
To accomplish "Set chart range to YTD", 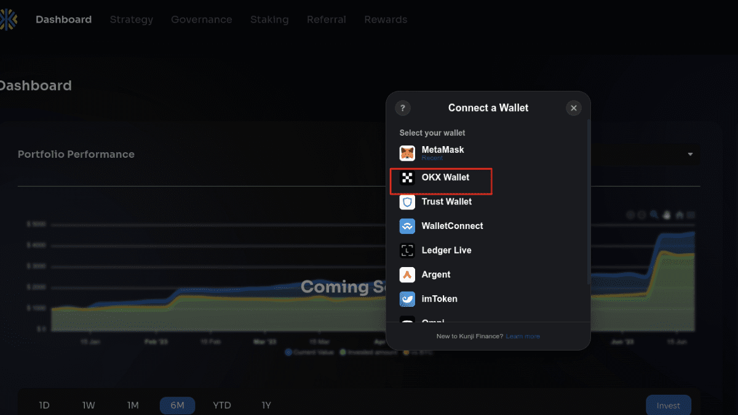I will (222, 405).
